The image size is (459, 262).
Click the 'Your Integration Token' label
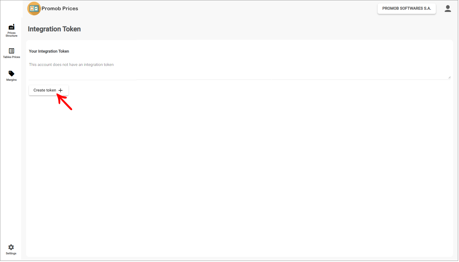pyautogui.click(x=49, y=51)
